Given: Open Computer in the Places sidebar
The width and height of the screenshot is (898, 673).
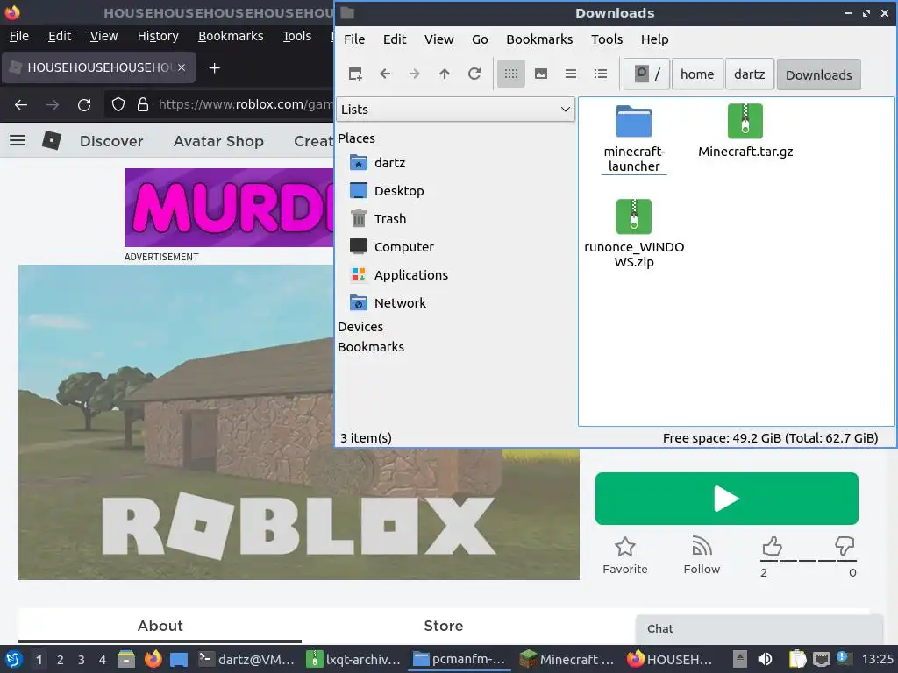Looking at the screenshot, I should pyautogui.click(x=403, y=247).
